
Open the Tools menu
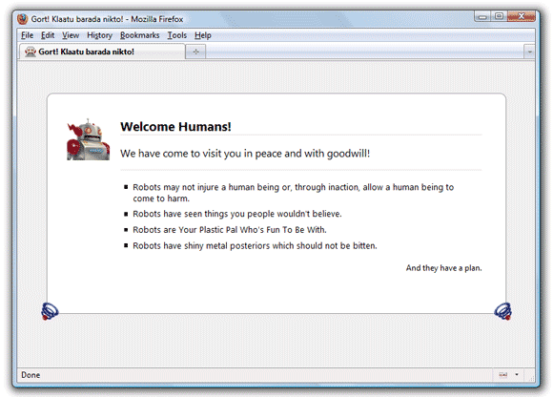[177, 35]
